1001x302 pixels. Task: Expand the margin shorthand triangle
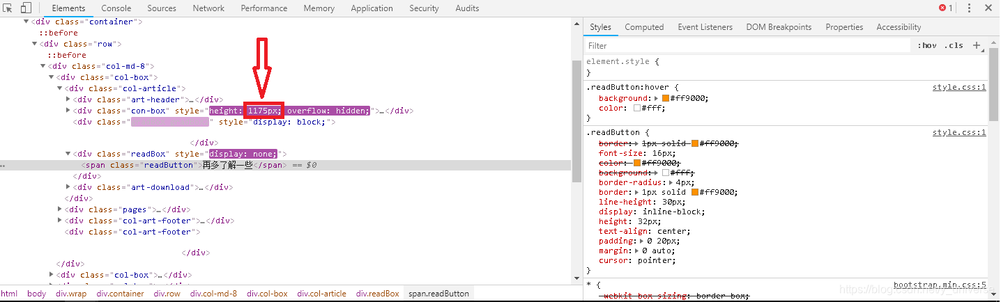pos(637,251)
